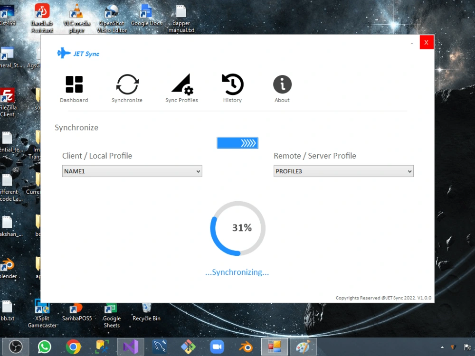Image resolution: width=475 pixels, height=356 pixels.
Task: Open Google Chrome from the taskbar
Action: pyautogui.click(x=73, y=347)
